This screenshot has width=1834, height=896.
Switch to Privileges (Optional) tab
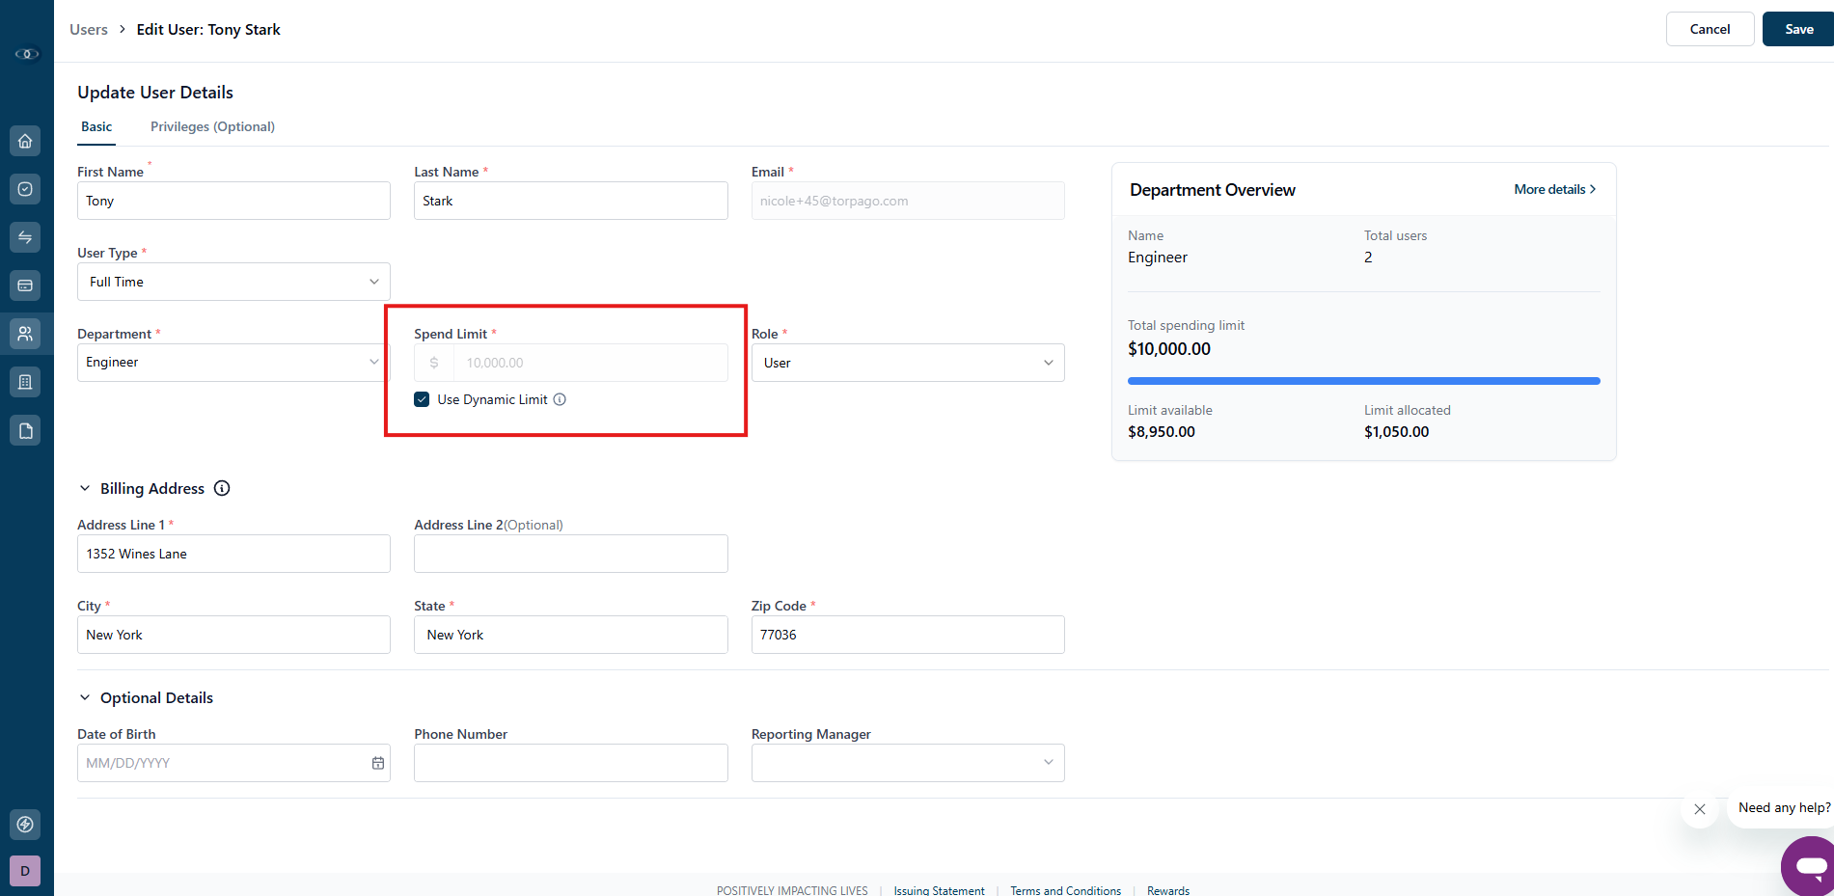pyautogui.click(x=212, y=126)
